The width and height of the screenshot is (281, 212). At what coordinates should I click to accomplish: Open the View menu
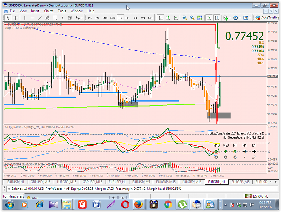(23, 11)
